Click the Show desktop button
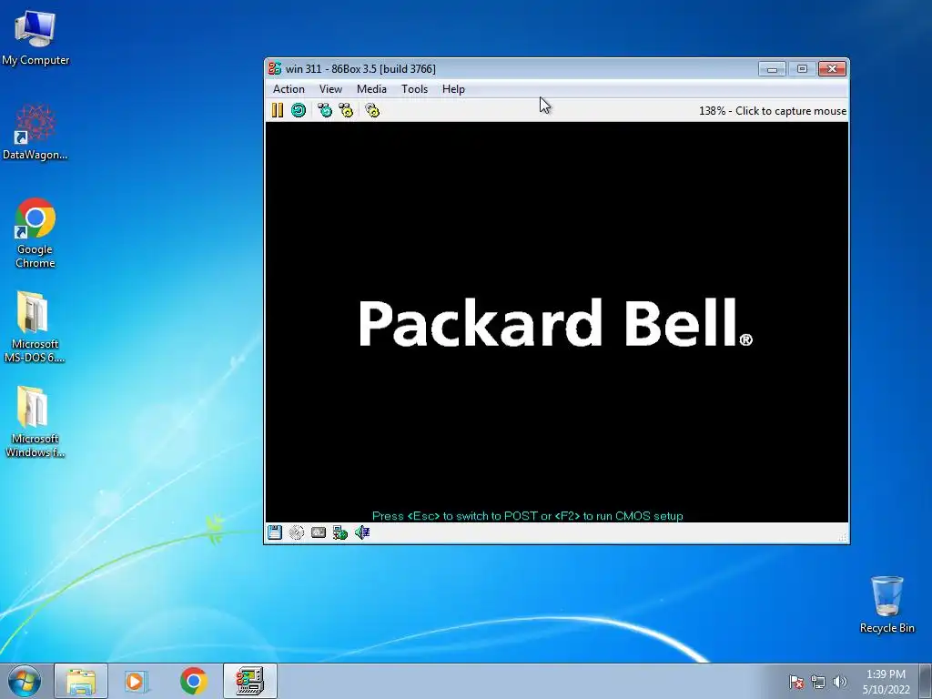Viewport: 932px width, 699px height. coord(926,681)
